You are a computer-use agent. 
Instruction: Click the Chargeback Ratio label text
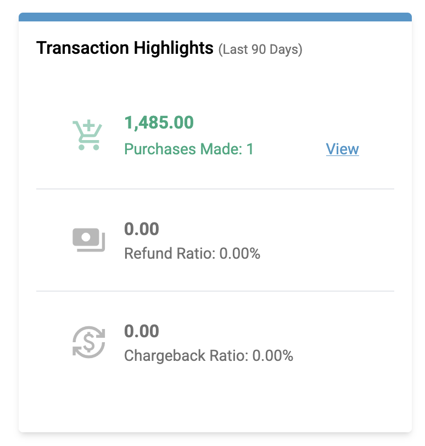point(186,356)
